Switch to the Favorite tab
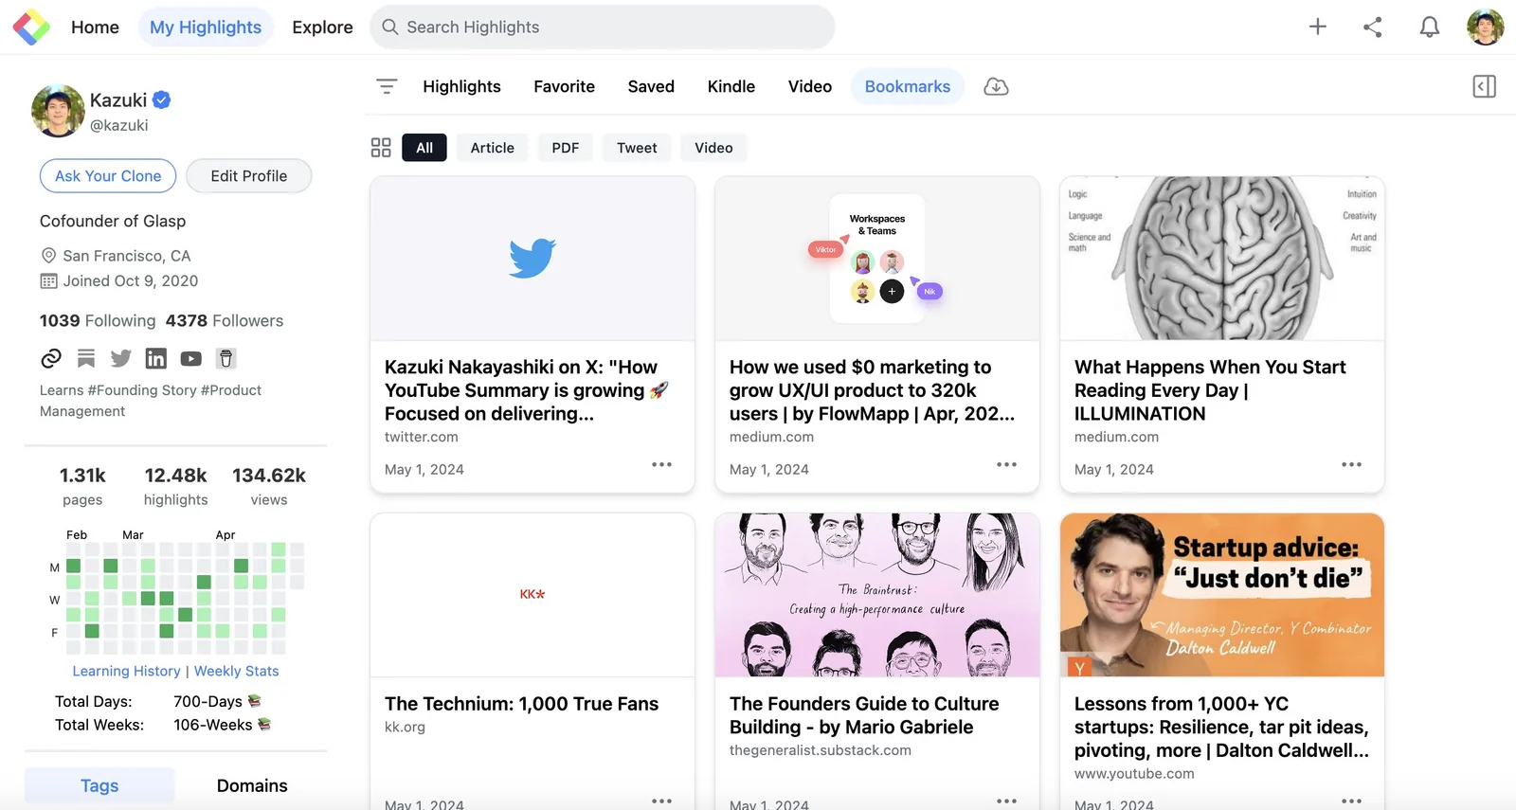This screenshot has height=810, width=1516. 564,86
